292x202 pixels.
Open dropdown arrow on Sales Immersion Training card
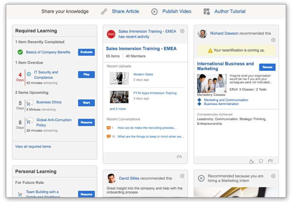182,31
